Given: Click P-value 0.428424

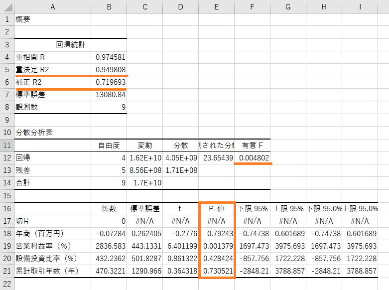Looking at the screenshot, I should click(218, 259).
